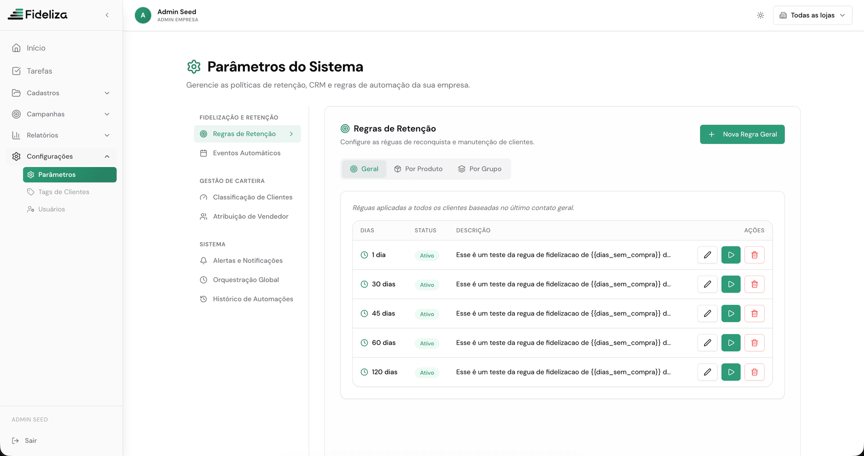Select the Atribuição de Vendedor people icon

pyautogui.click(x=205, y=216)
